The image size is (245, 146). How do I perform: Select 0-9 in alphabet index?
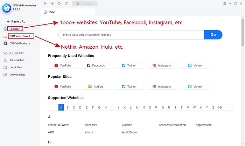[x=219, y=107]
